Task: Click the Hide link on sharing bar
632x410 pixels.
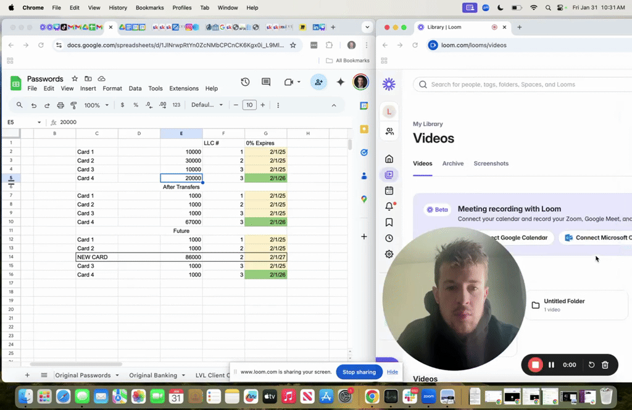Action: pos(392,372)
